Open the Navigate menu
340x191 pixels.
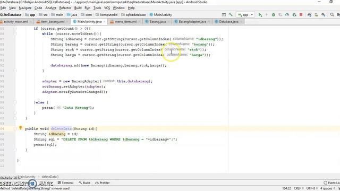(25, 8)
